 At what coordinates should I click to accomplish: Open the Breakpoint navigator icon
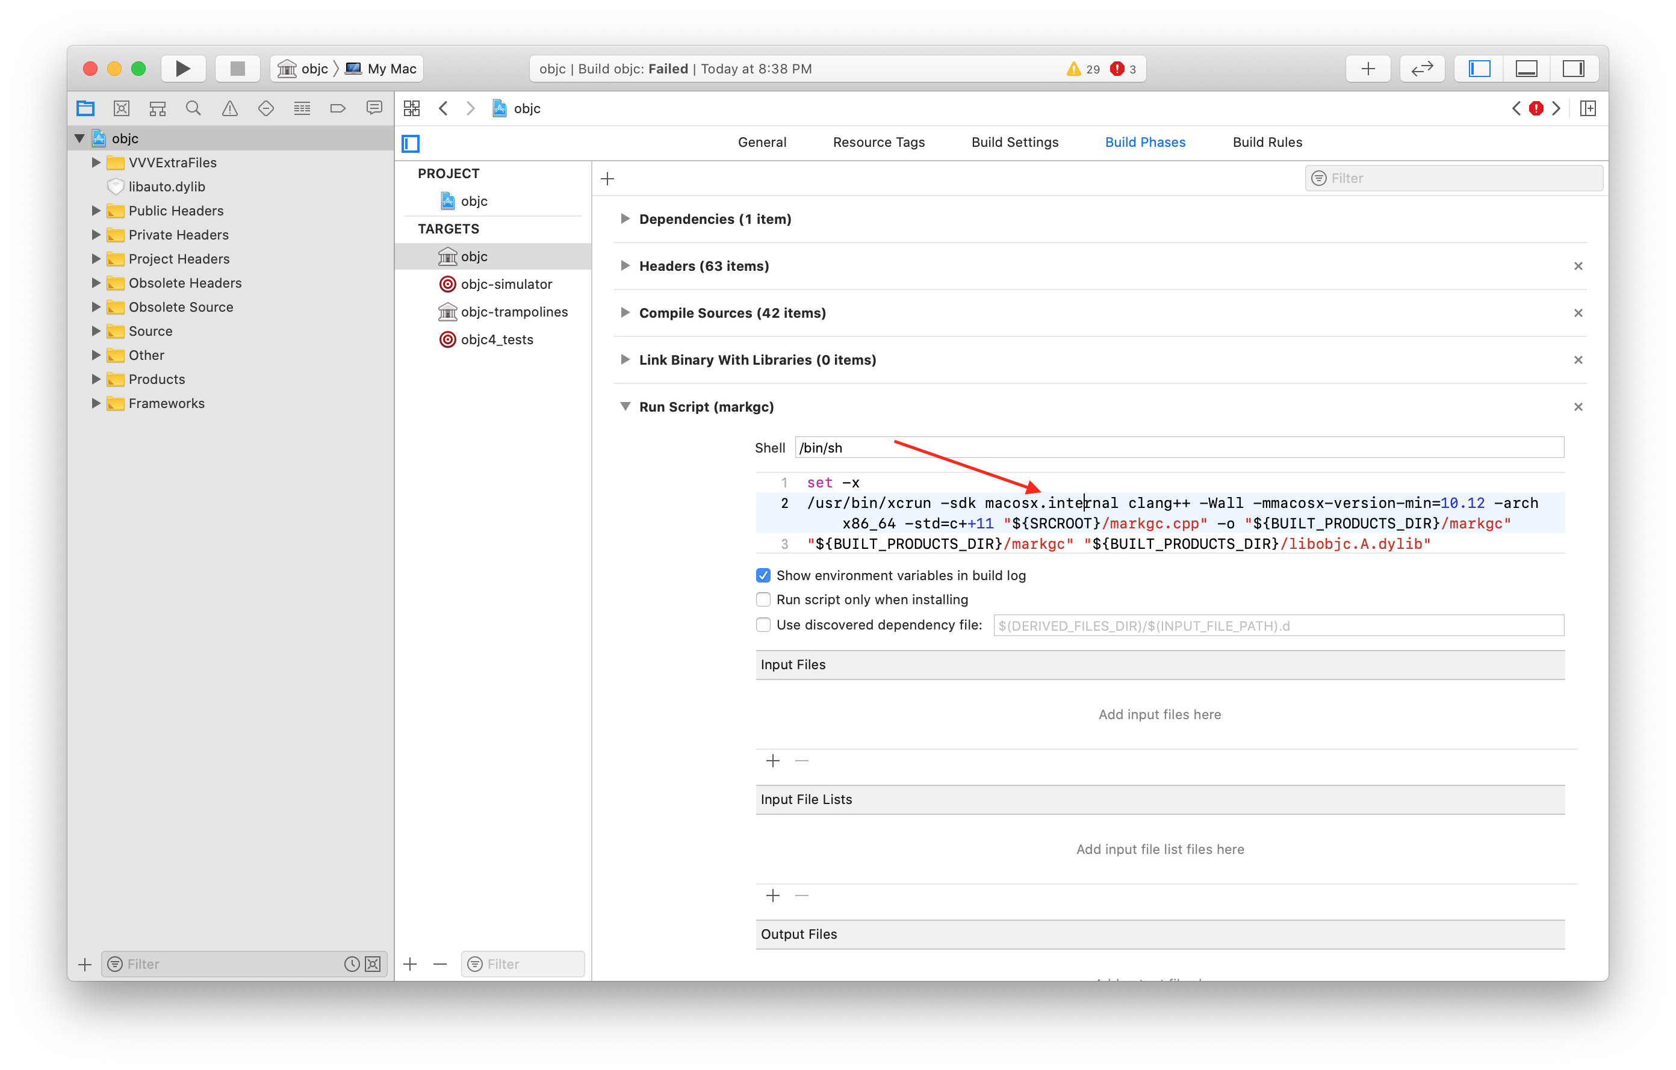(x=338, y=108)
